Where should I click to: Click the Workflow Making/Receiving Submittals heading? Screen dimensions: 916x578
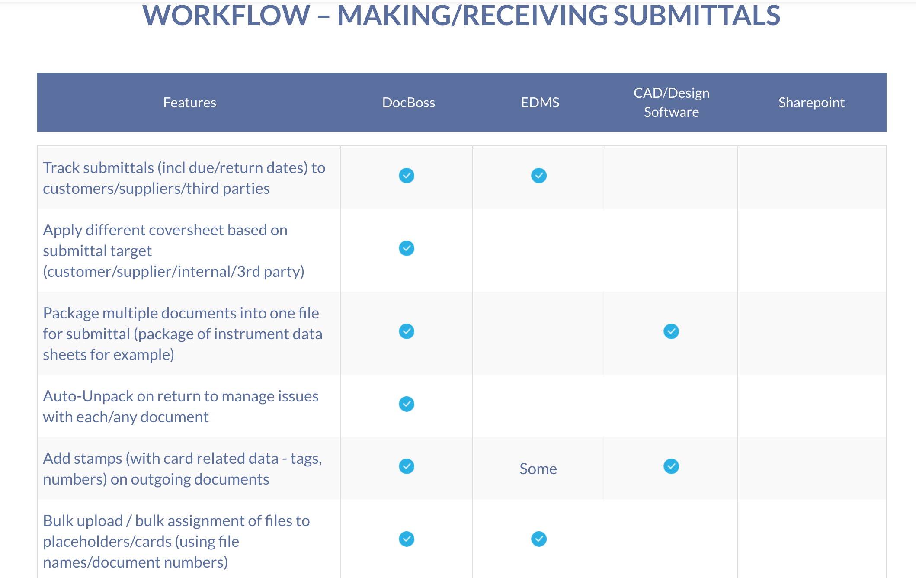(x=461, y=15)
